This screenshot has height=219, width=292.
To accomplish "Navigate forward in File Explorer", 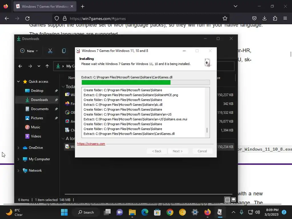I will pos(30,66).
